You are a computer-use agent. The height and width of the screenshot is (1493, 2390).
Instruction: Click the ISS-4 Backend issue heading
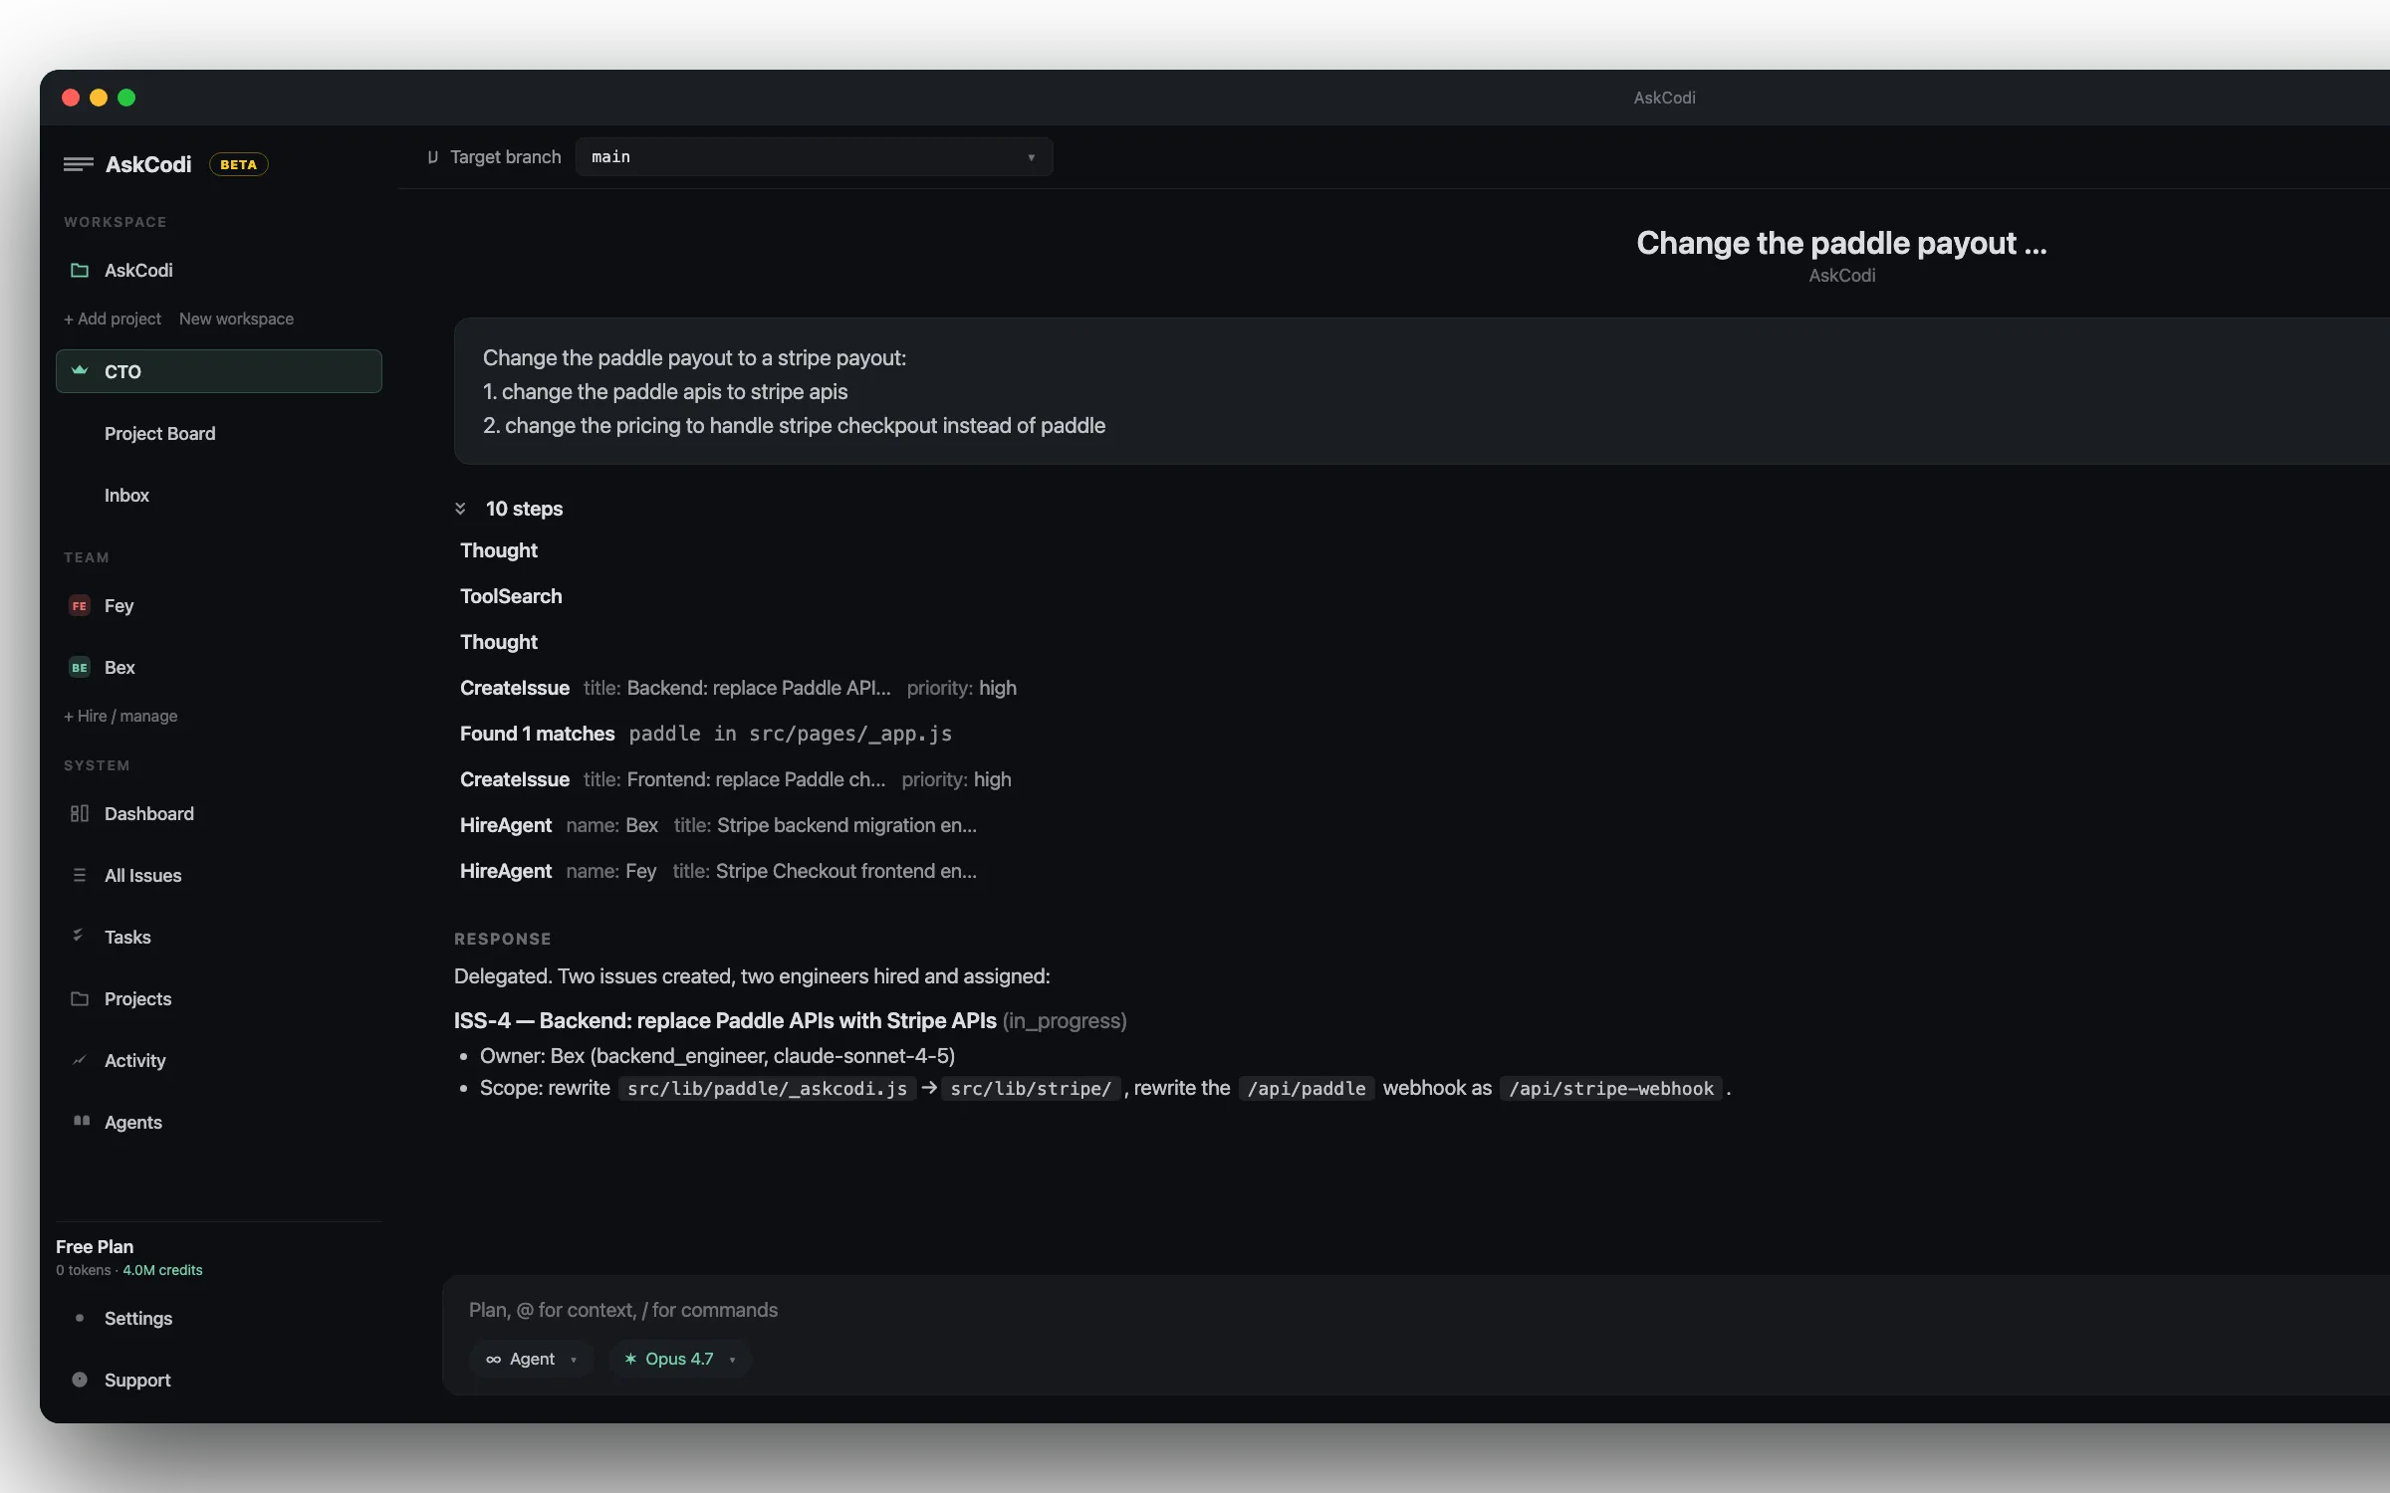[725, 1021]
